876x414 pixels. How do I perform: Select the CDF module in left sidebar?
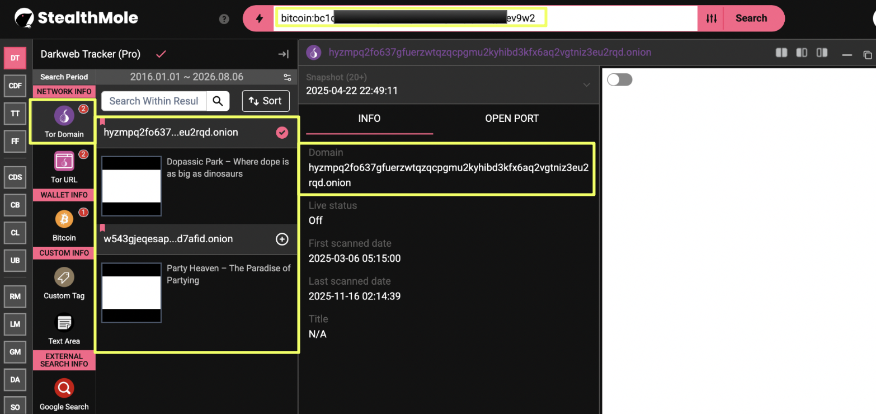coord(15,86)
